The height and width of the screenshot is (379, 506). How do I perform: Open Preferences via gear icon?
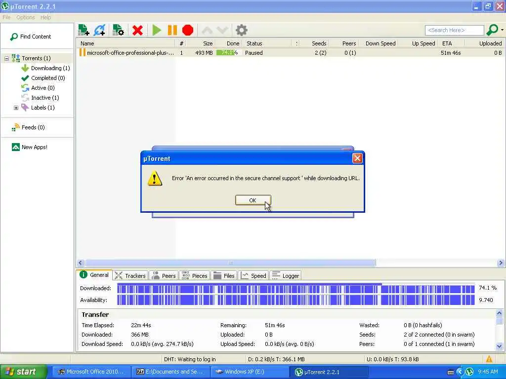[241, 30]
